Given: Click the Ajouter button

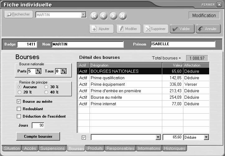Looking at the screenshot, I should click(x=101, y=29).
